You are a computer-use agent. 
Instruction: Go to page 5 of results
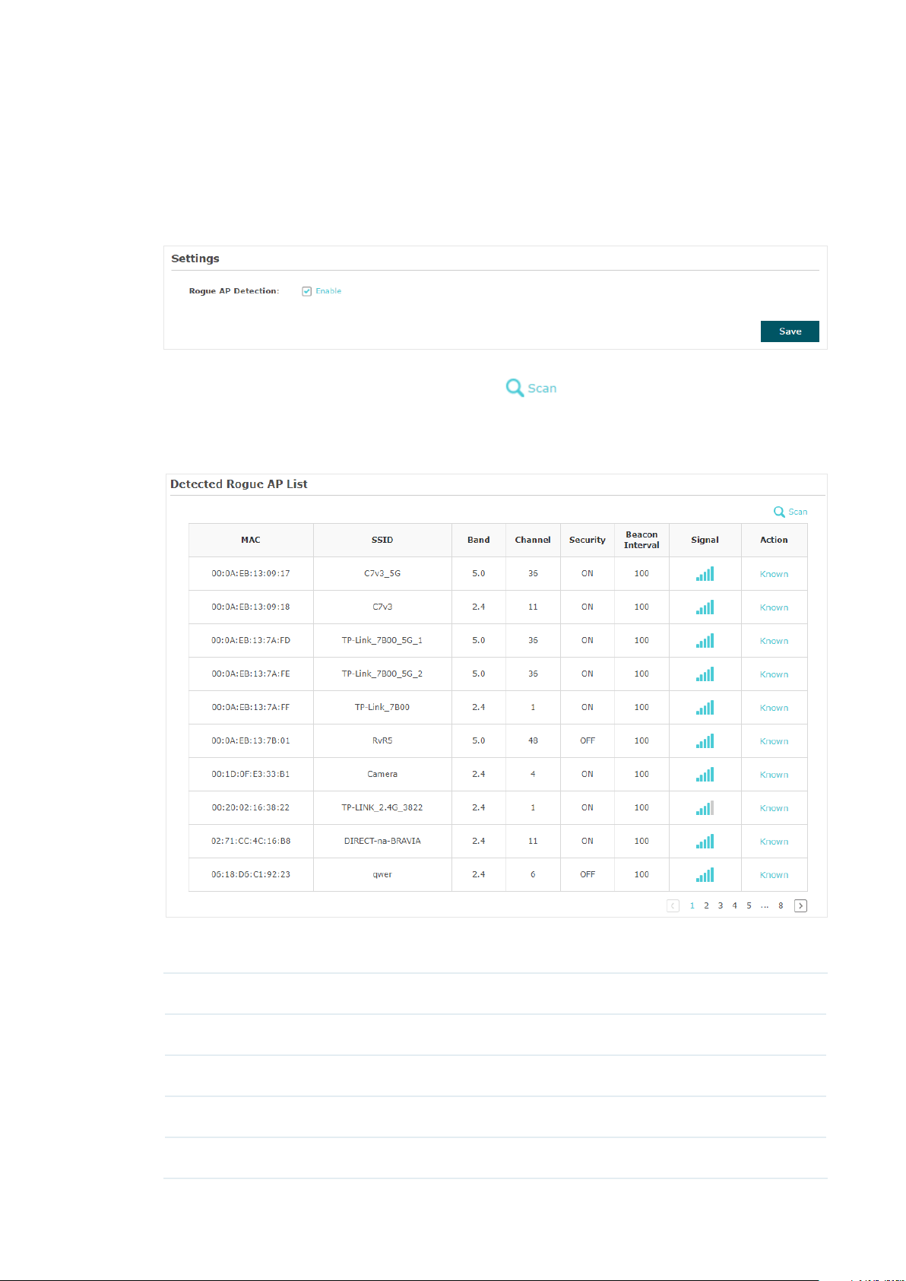coord(749,905)
